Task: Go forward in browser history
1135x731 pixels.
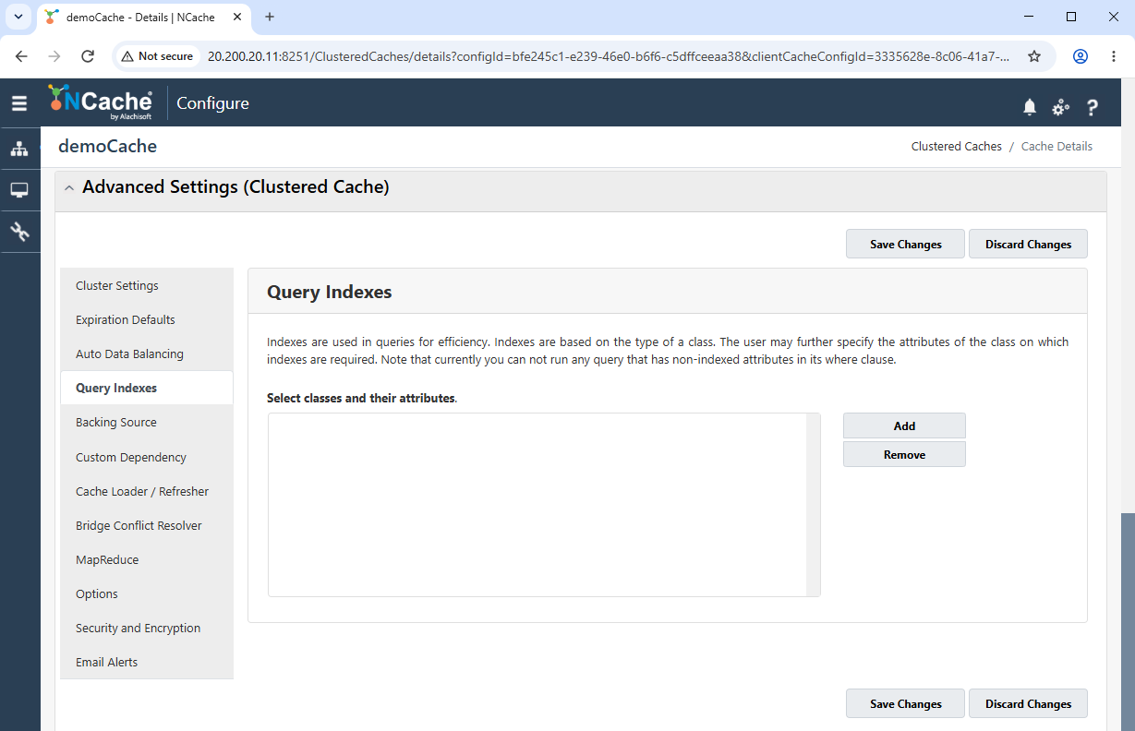Action: pyautogui.click(x=54, y=56)
